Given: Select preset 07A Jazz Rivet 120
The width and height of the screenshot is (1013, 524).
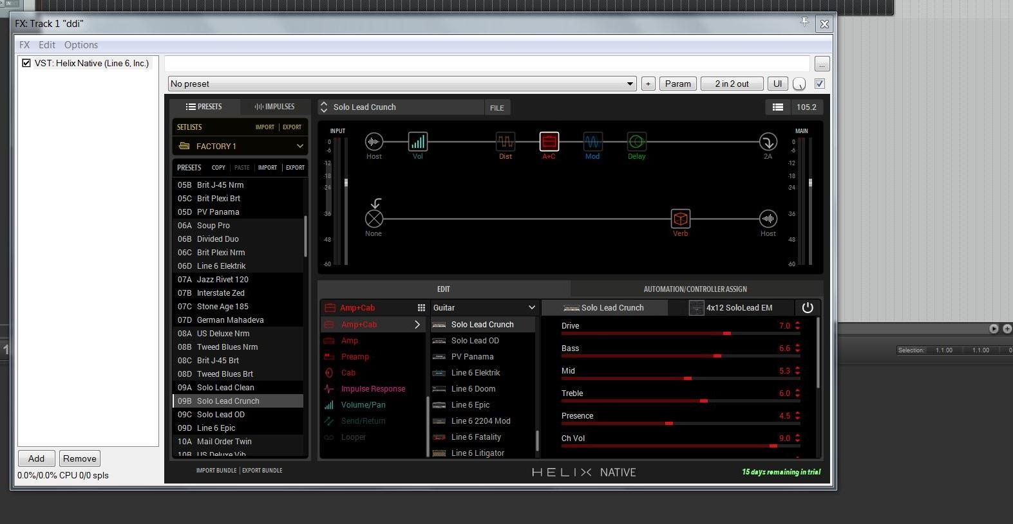Looking at the screenshot, I should click(x=238, y=280).
